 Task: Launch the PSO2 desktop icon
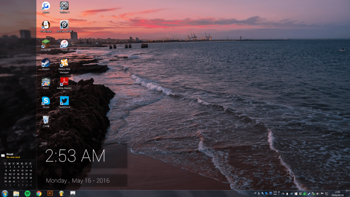pyautogui.click(x=45, y=82)
